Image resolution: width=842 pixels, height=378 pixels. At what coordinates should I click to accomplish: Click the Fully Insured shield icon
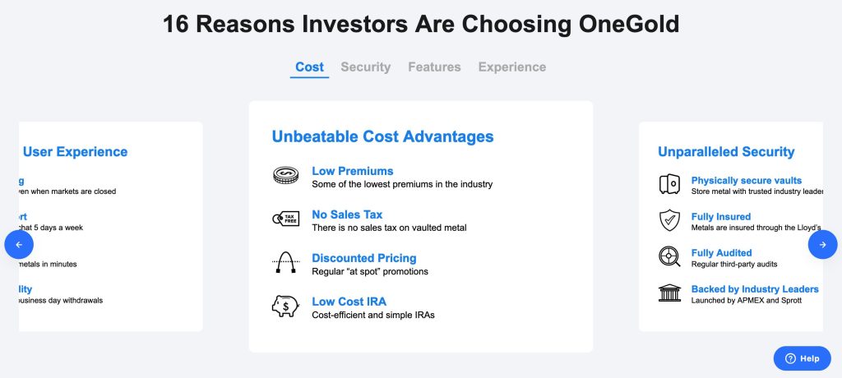point(669,220)
